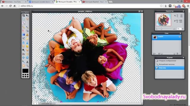Open the swatches grid below main color

click(x=25, y=76)
